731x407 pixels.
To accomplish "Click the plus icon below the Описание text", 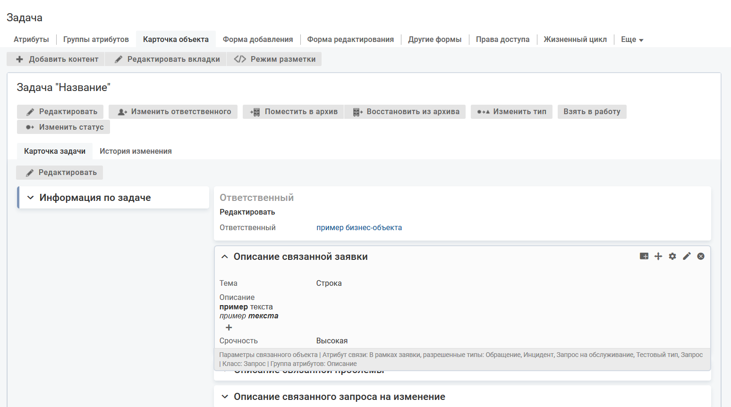I will [229, 328].
